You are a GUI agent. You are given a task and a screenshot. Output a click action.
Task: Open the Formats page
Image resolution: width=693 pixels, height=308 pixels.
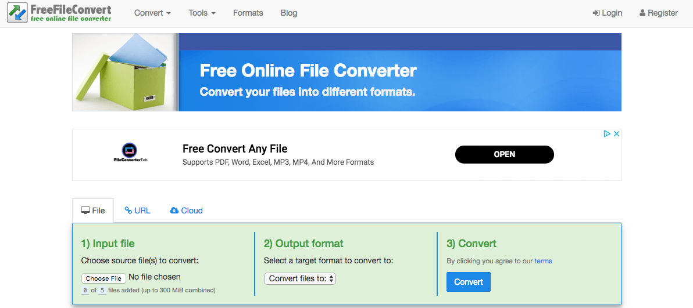[248, 13]
